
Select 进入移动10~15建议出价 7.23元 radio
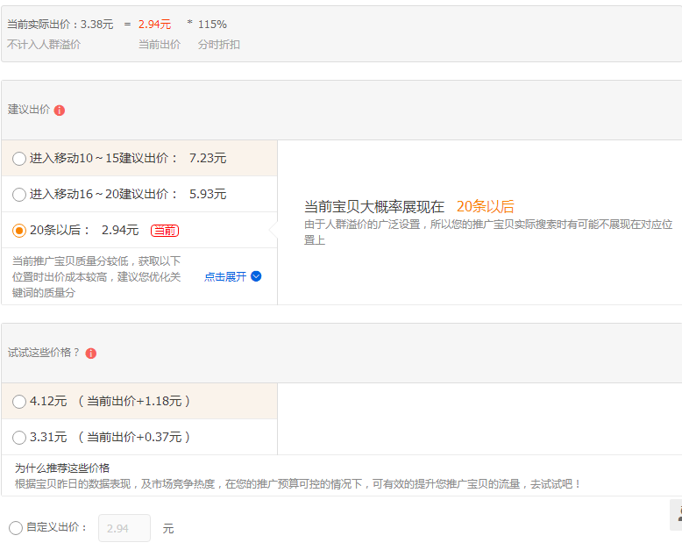[19, 159]
